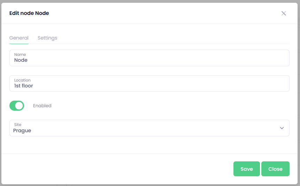
Task: Switch to the Settings tab
Action: (x=47, y=38)
